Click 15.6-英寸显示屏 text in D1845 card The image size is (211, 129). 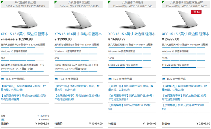(123, 79)
